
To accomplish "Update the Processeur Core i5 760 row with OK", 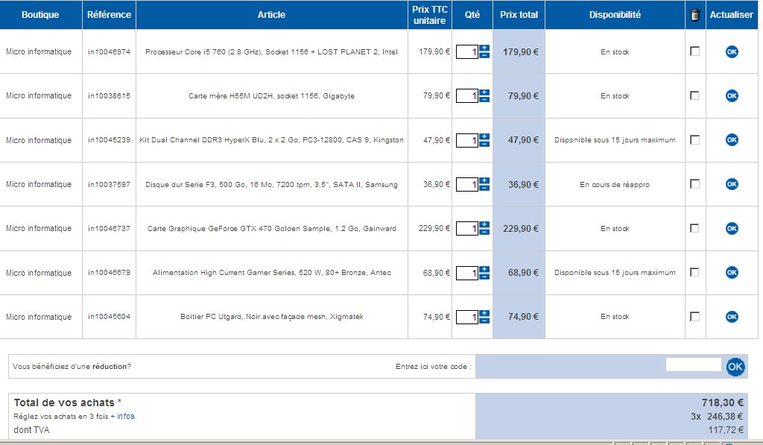I will coord(732,51).
